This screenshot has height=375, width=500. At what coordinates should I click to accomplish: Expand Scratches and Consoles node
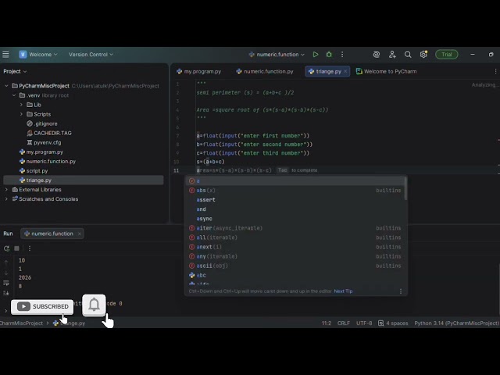click(6, 199)
